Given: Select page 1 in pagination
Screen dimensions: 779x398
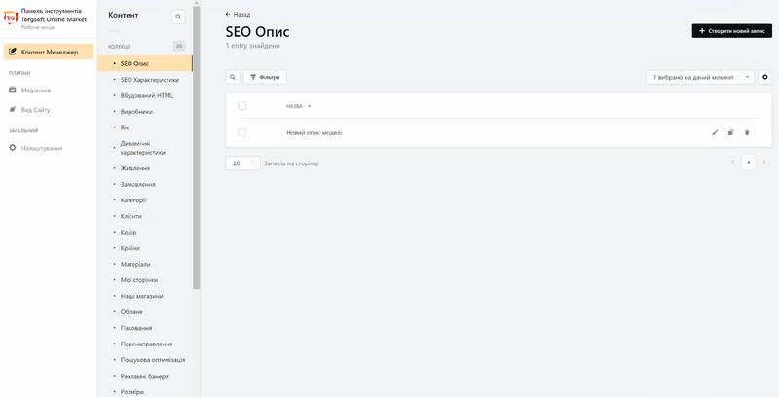Looking at the screenshot, I should point(748,163).
